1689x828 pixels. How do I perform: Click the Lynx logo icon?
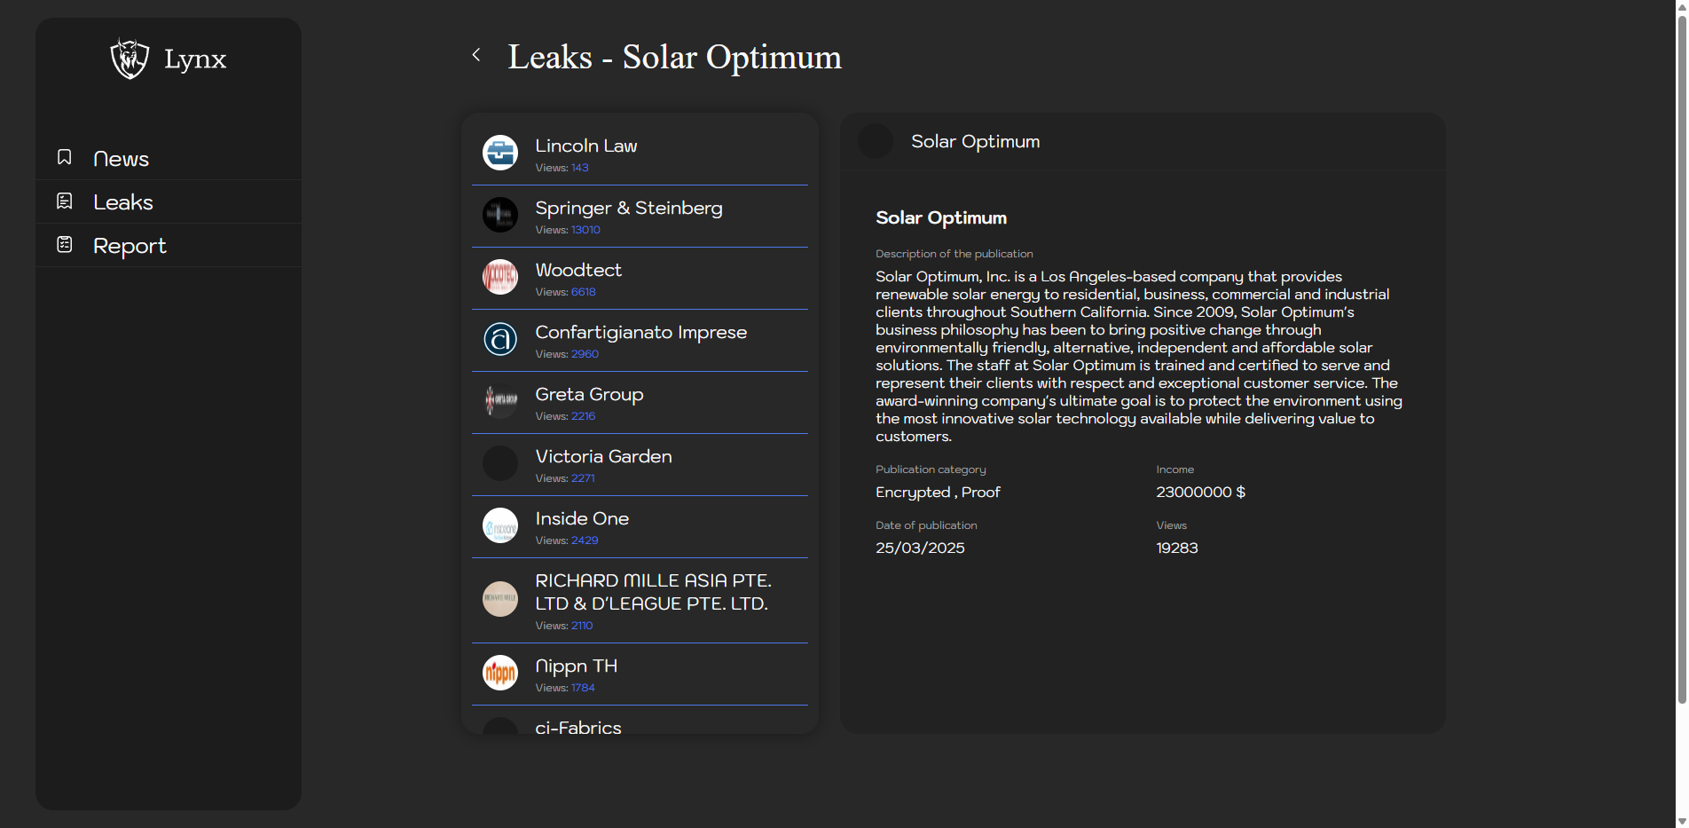click(x=130, y=59)
